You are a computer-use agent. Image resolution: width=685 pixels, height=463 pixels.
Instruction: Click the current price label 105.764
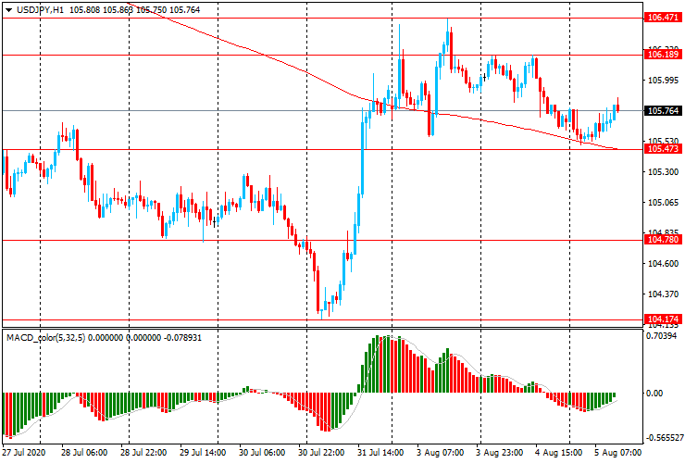663,110
